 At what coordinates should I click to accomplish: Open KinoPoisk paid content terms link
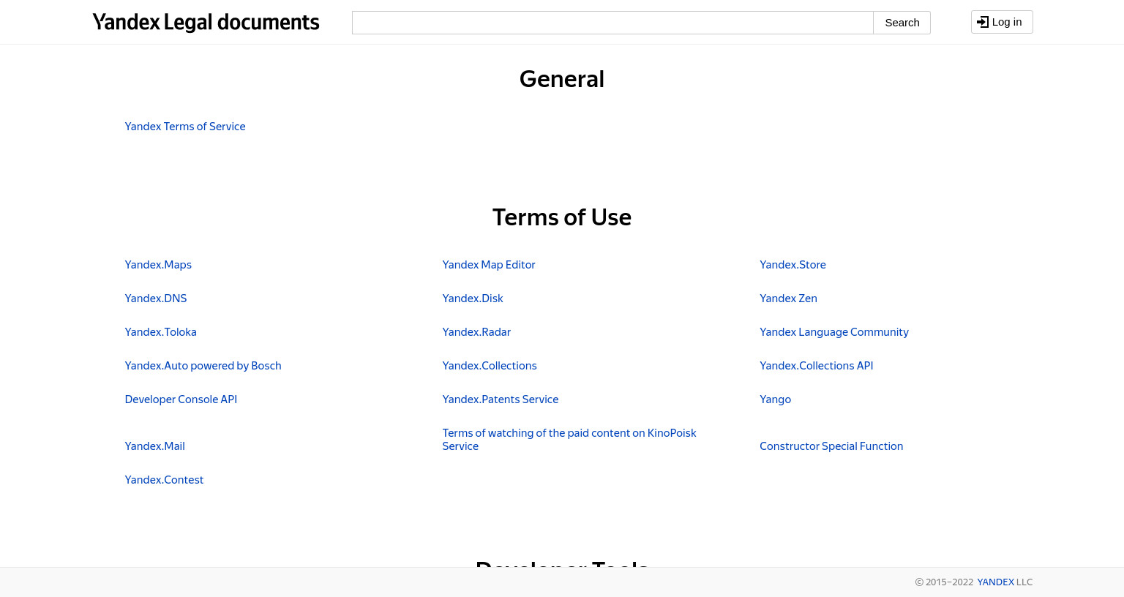point(569,440)
